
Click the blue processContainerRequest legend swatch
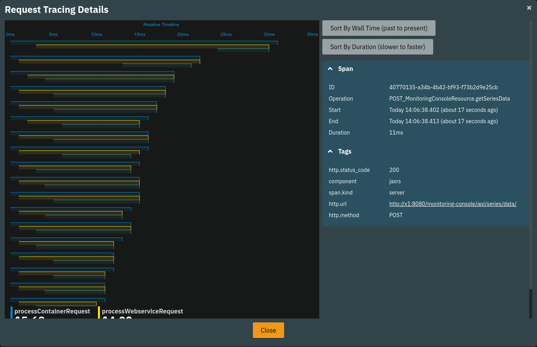click(x=11, y=313)
